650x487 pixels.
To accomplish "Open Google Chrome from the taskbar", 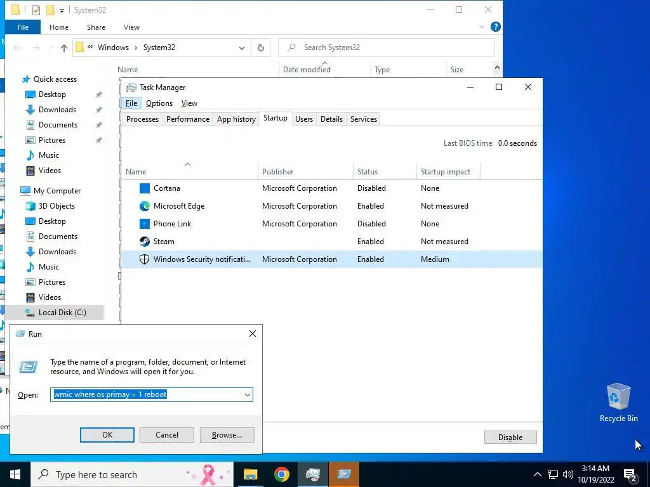I will pos(281,474).
